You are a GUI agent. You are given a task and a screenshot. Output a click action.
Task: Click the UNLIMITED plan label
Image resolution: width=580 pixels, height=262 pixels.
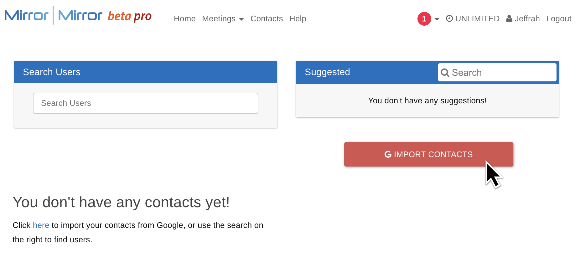[x=477, y=19]
